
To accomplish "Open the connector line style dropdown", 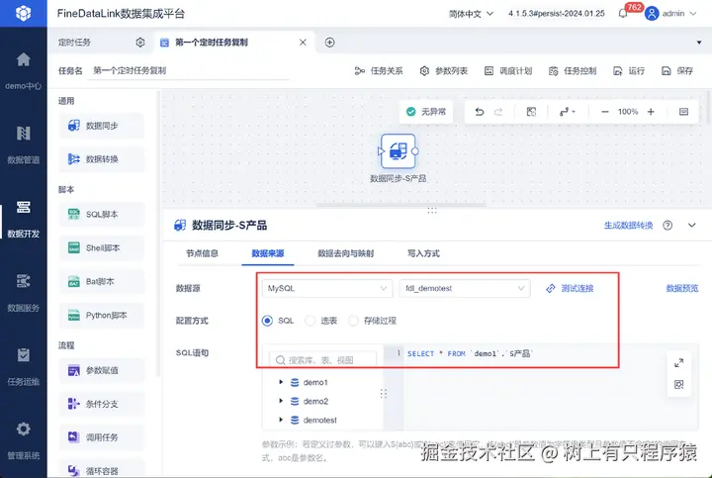I will click(x=568, y=112).
